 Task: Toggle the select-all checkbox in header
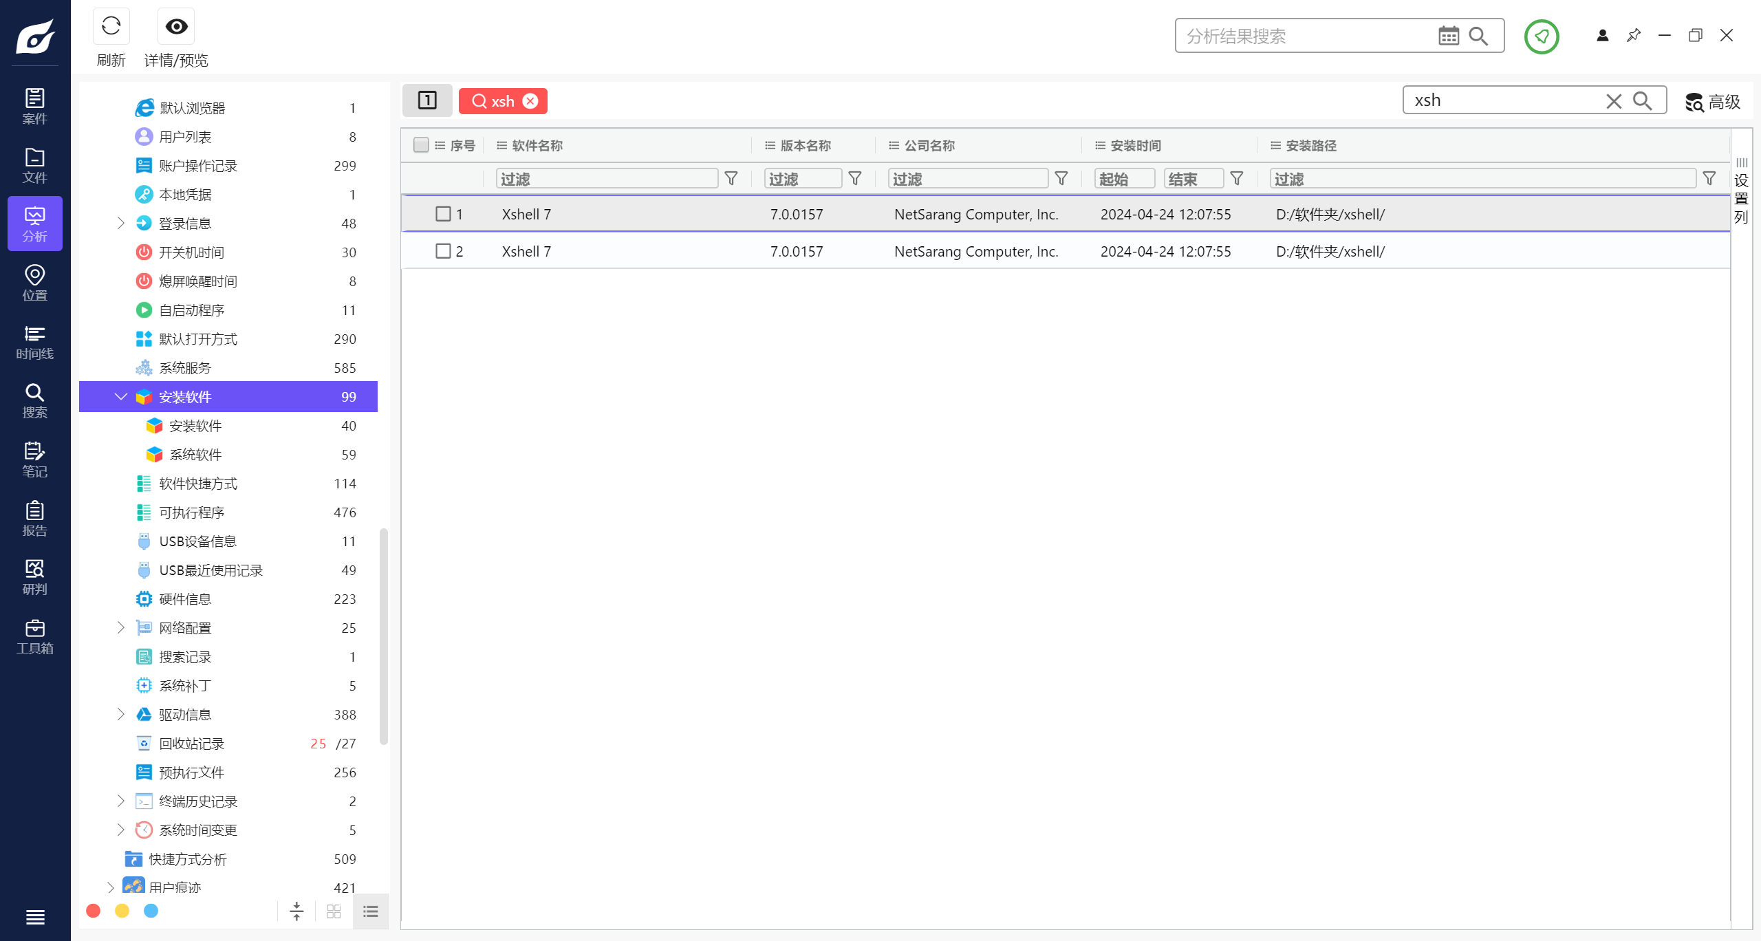pos(421,145)
